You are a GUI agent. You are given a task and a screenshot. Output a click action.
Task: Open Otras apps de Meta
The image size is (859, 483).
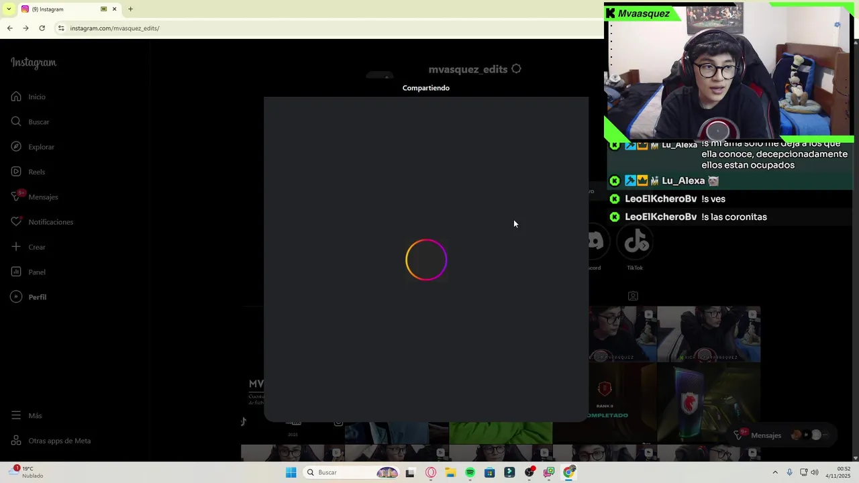[x=50, y=441]
